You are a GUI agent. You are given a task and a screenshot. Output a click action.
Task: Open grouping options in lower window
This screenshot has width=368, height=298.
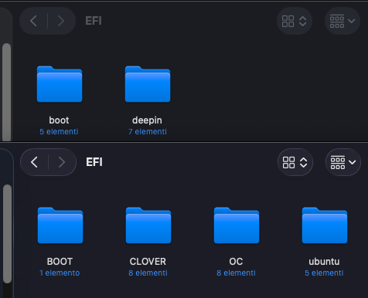(343, 162)
